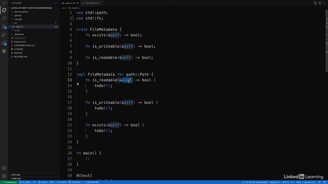This screenshot has width=328, height=184.
Task: Click the Explorer more actions ellipsis
Action: [x=55, y=3]
